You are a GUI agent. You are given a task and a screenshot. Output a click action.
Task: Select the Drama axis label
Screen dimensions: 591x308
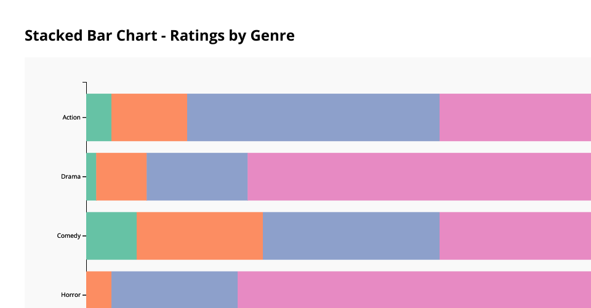pos(71,177)
